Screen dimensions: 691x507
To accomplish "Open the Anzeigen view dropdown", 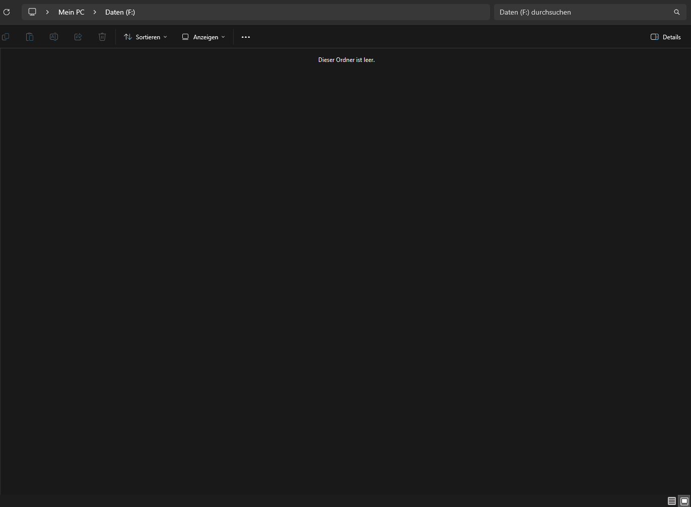I will [x=203, y=37].
